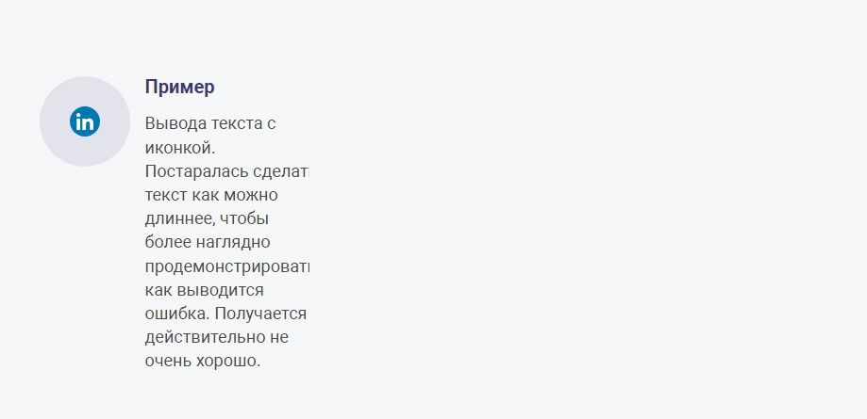Click the word "ошибка."

[x=177, y=314]
